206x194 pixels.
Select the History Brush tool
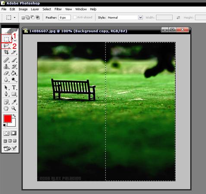coord(14,67)
